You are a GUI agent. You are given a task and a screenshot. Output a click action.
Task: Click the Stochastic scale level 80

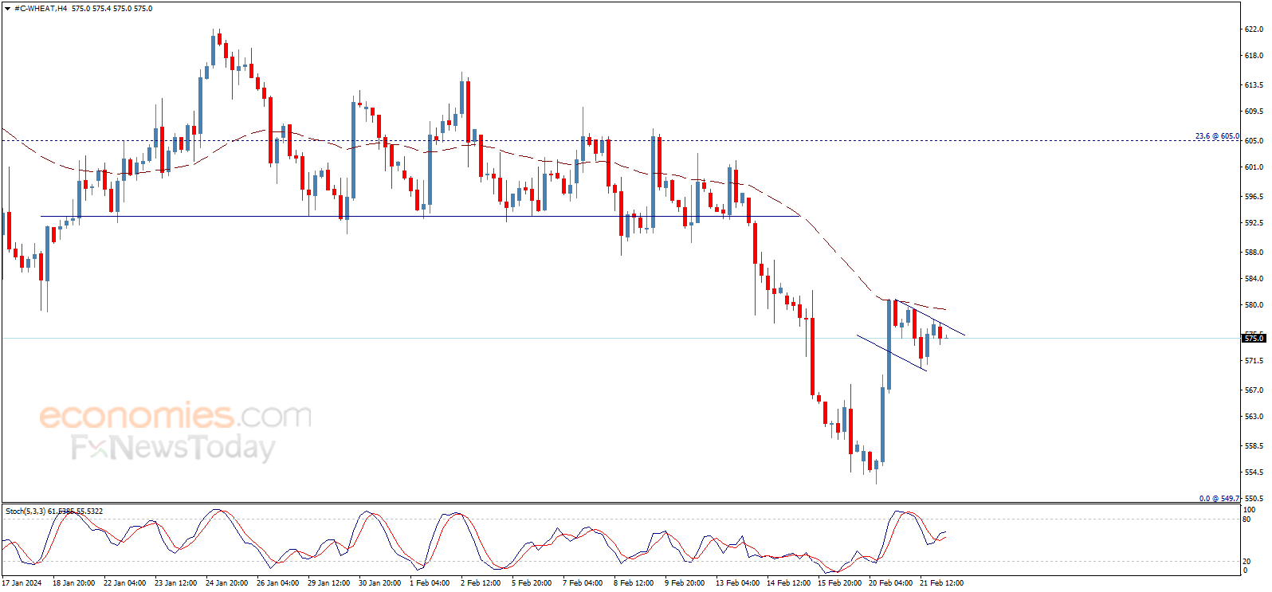coord(1247,519)
